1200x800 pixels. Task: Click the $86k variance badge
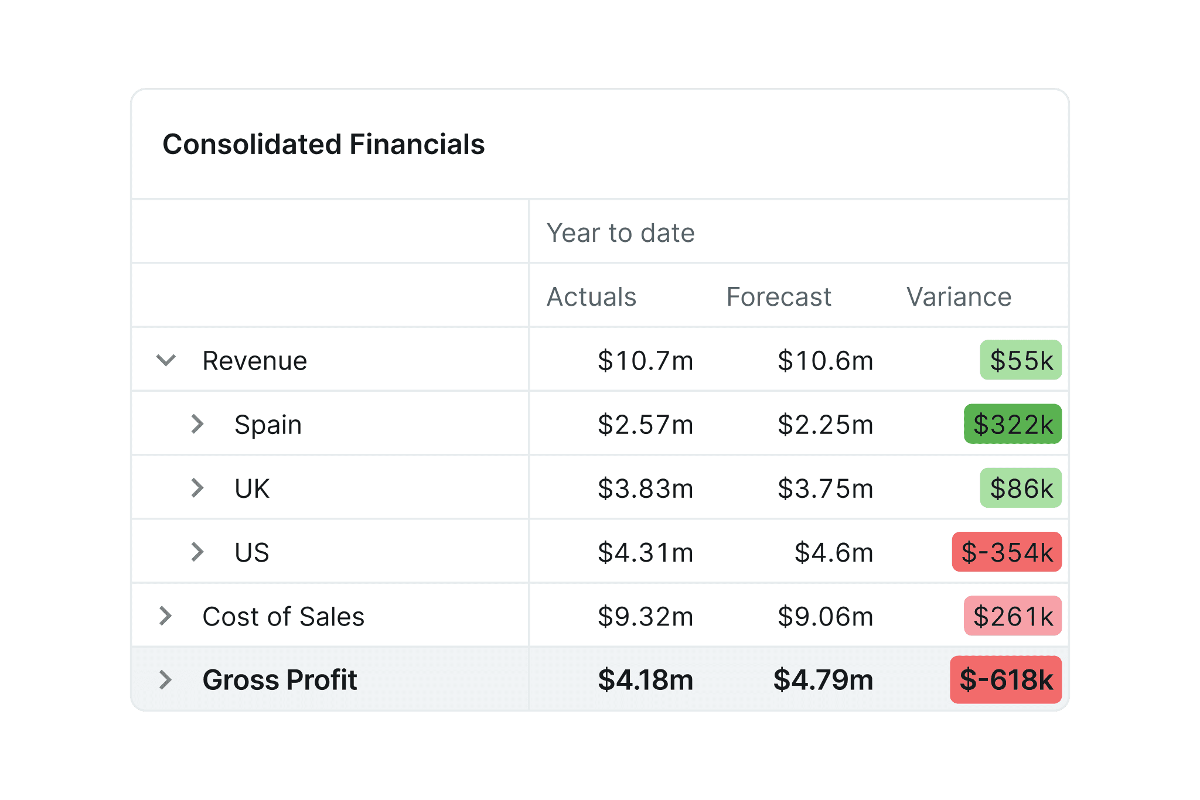[x=1021, y=488]
